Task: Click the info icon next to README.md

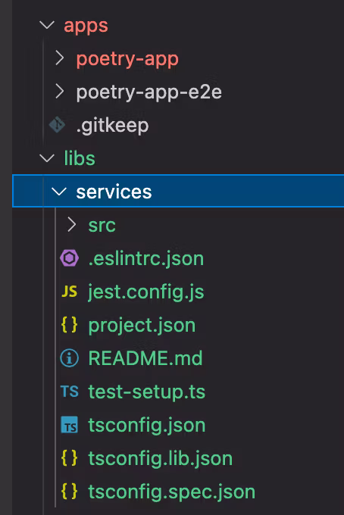Action: tap(69, 358)
